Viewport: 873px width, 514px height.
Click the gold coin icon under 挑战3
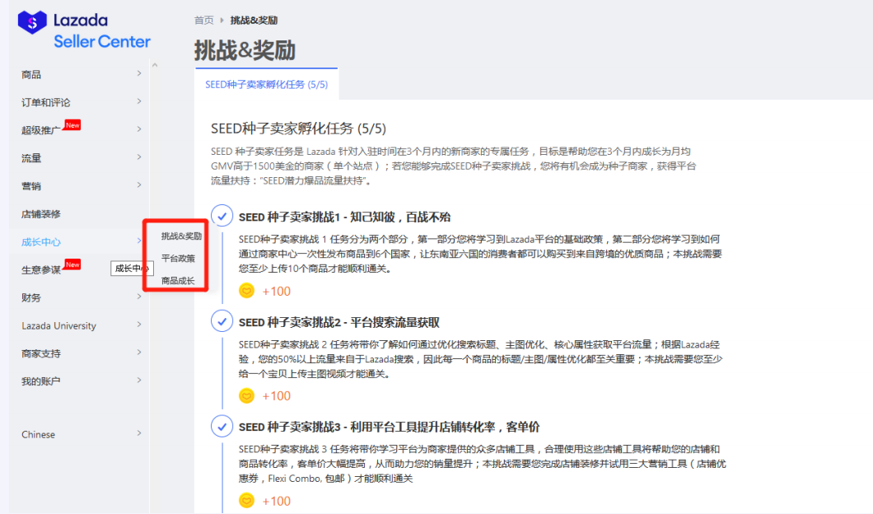(x=246, y=501)
